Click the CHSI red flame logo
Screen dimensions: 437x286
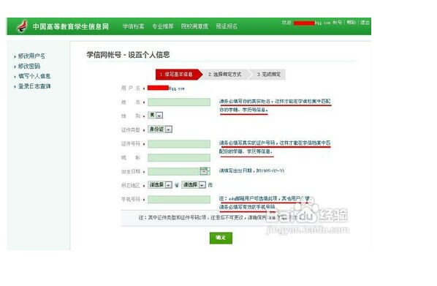tap(23, 26)
